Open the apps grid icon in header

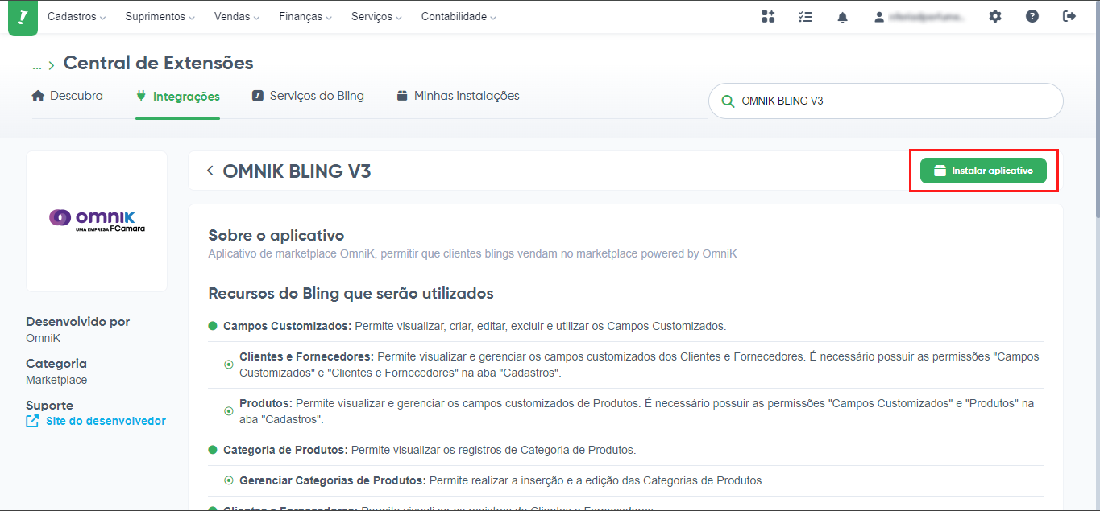768,17
